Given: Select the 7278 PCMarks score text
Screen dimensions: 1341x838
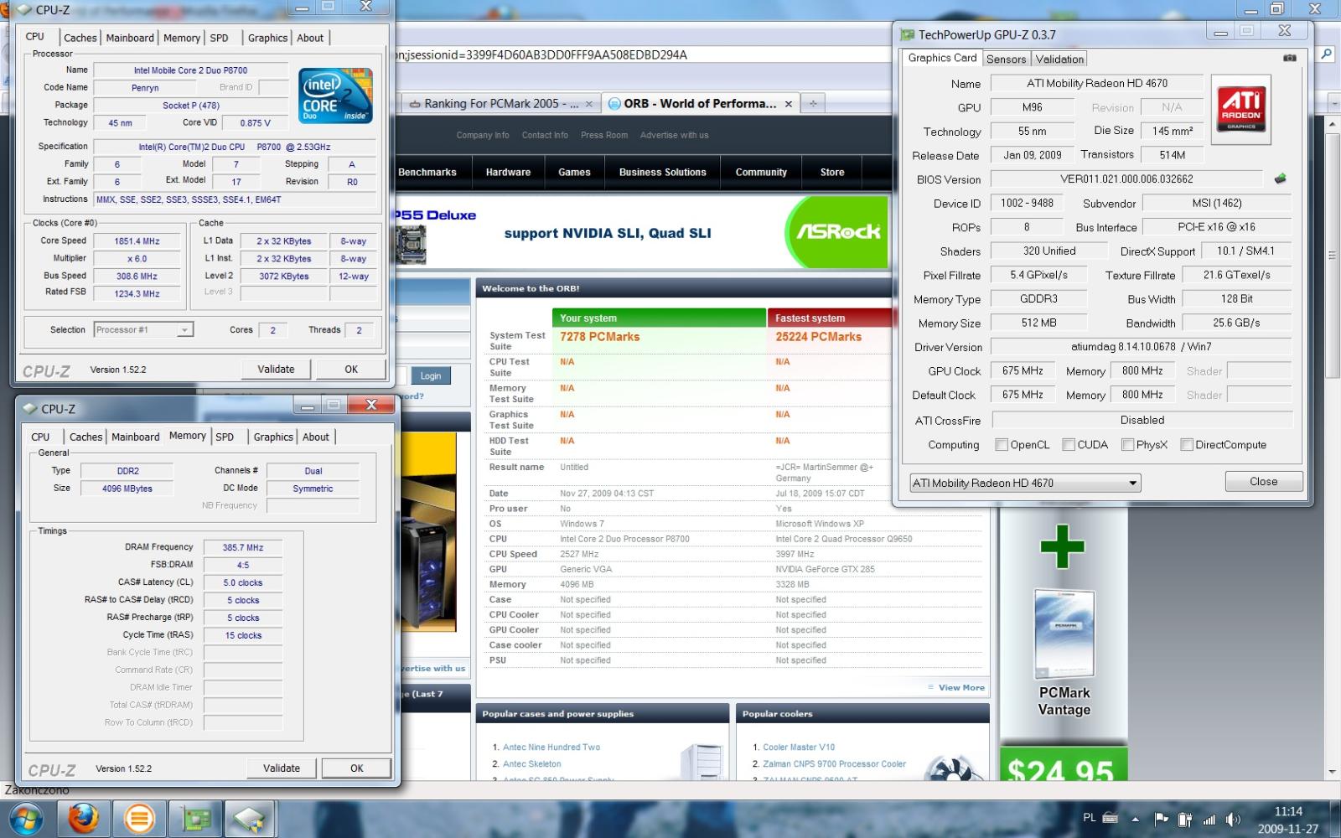Looking at the screenshot, I should click(x=600, y=337).
